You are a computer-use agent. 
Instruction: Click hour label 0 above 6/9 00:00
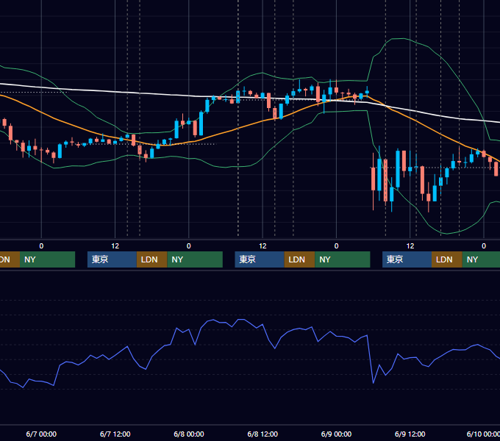(336, 246)
